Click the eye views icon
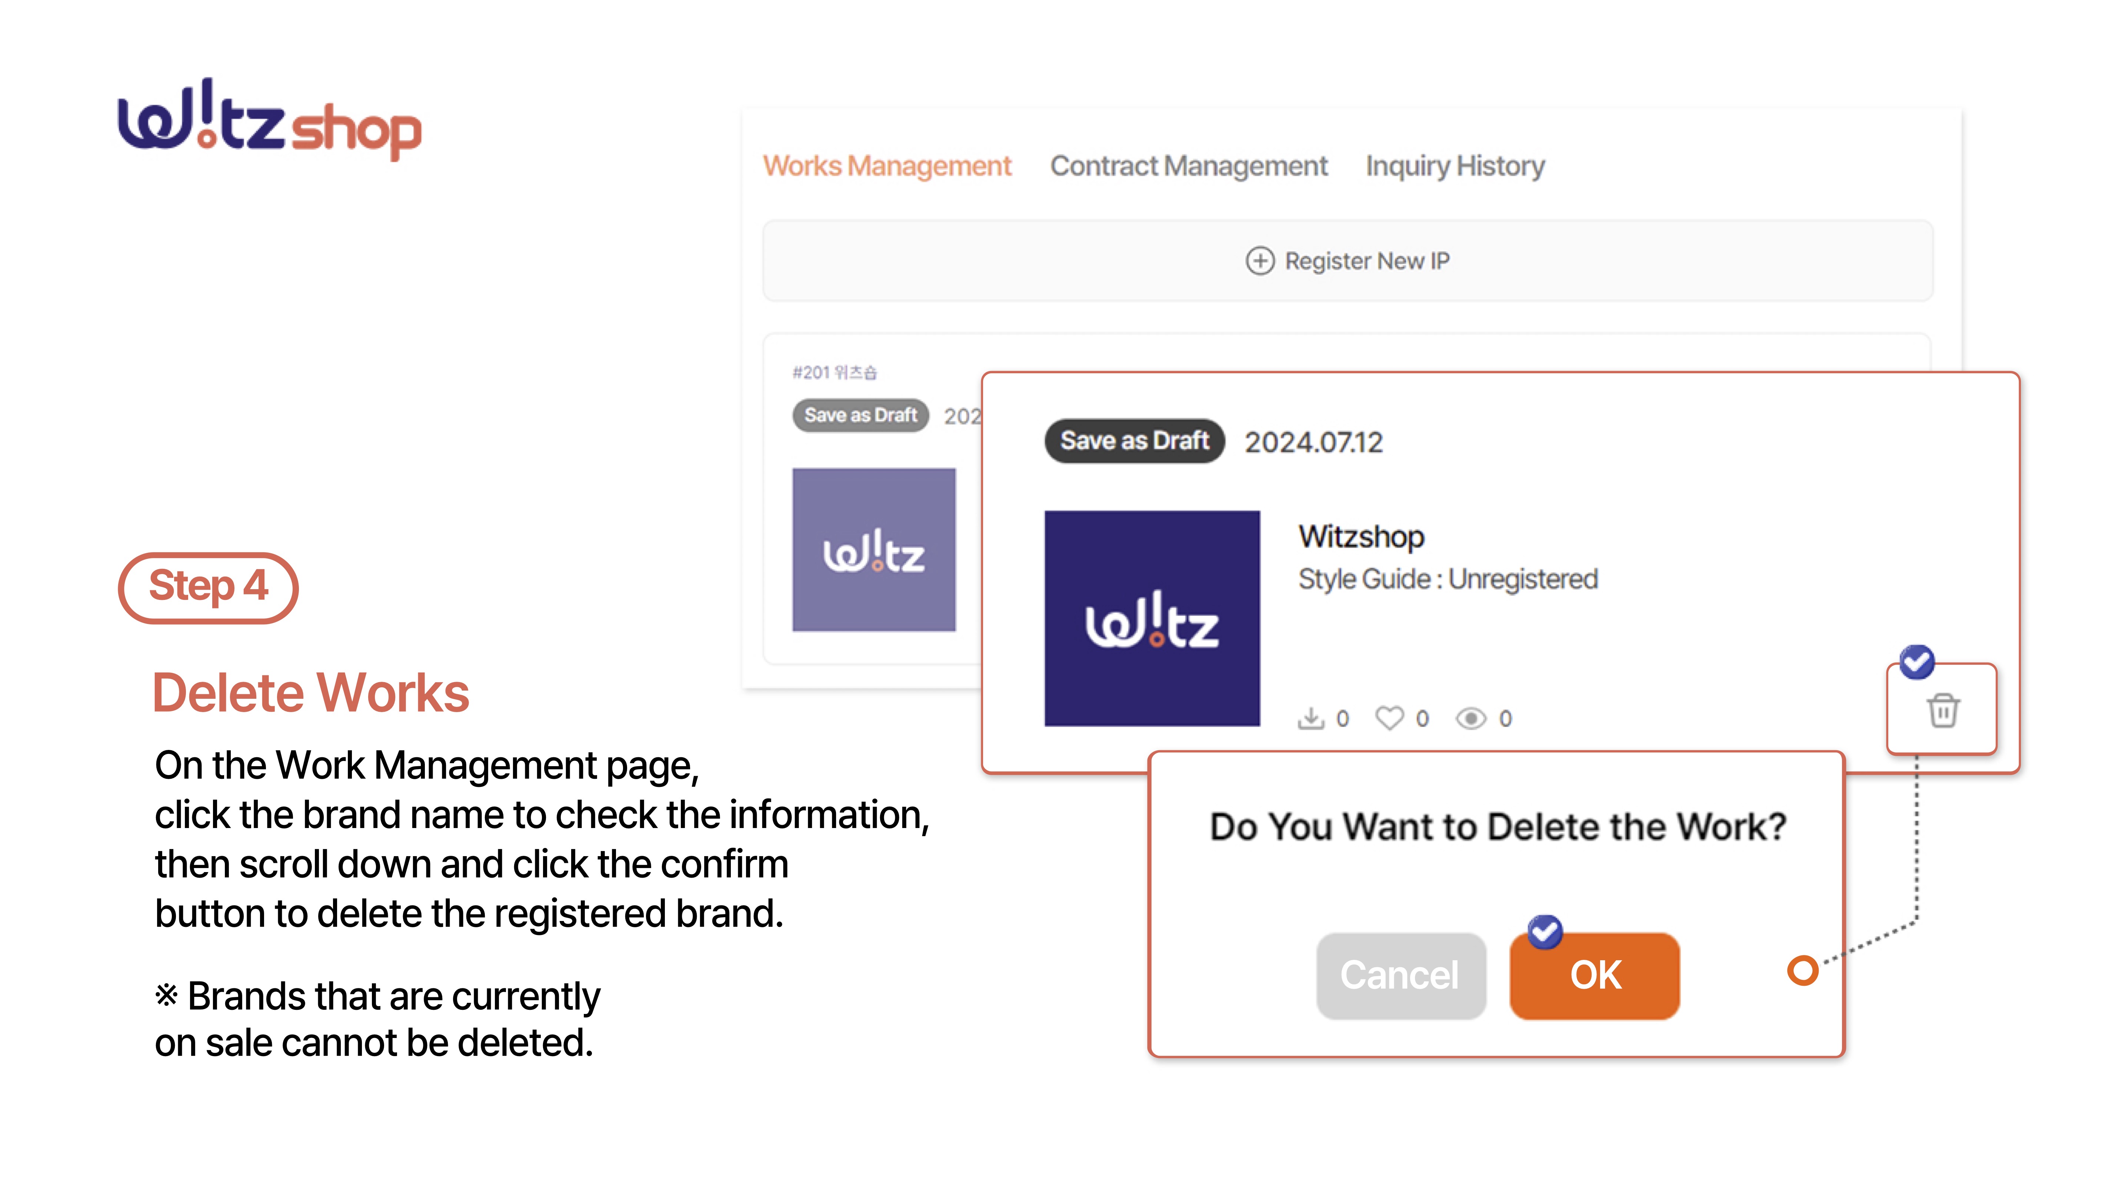 [1471, 718]
